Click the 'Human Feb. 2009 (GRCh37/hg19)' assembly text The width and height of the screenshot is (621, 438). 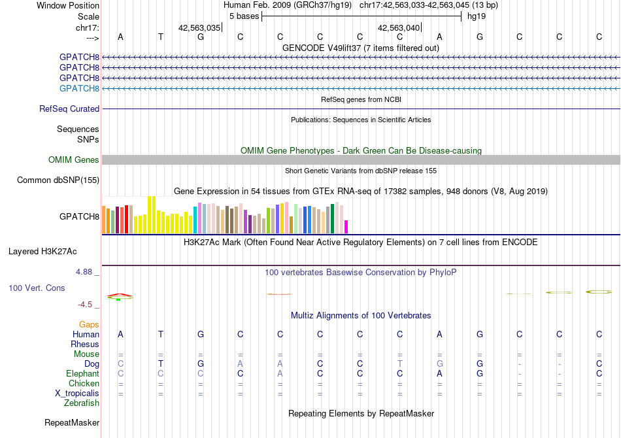[288, 5]
